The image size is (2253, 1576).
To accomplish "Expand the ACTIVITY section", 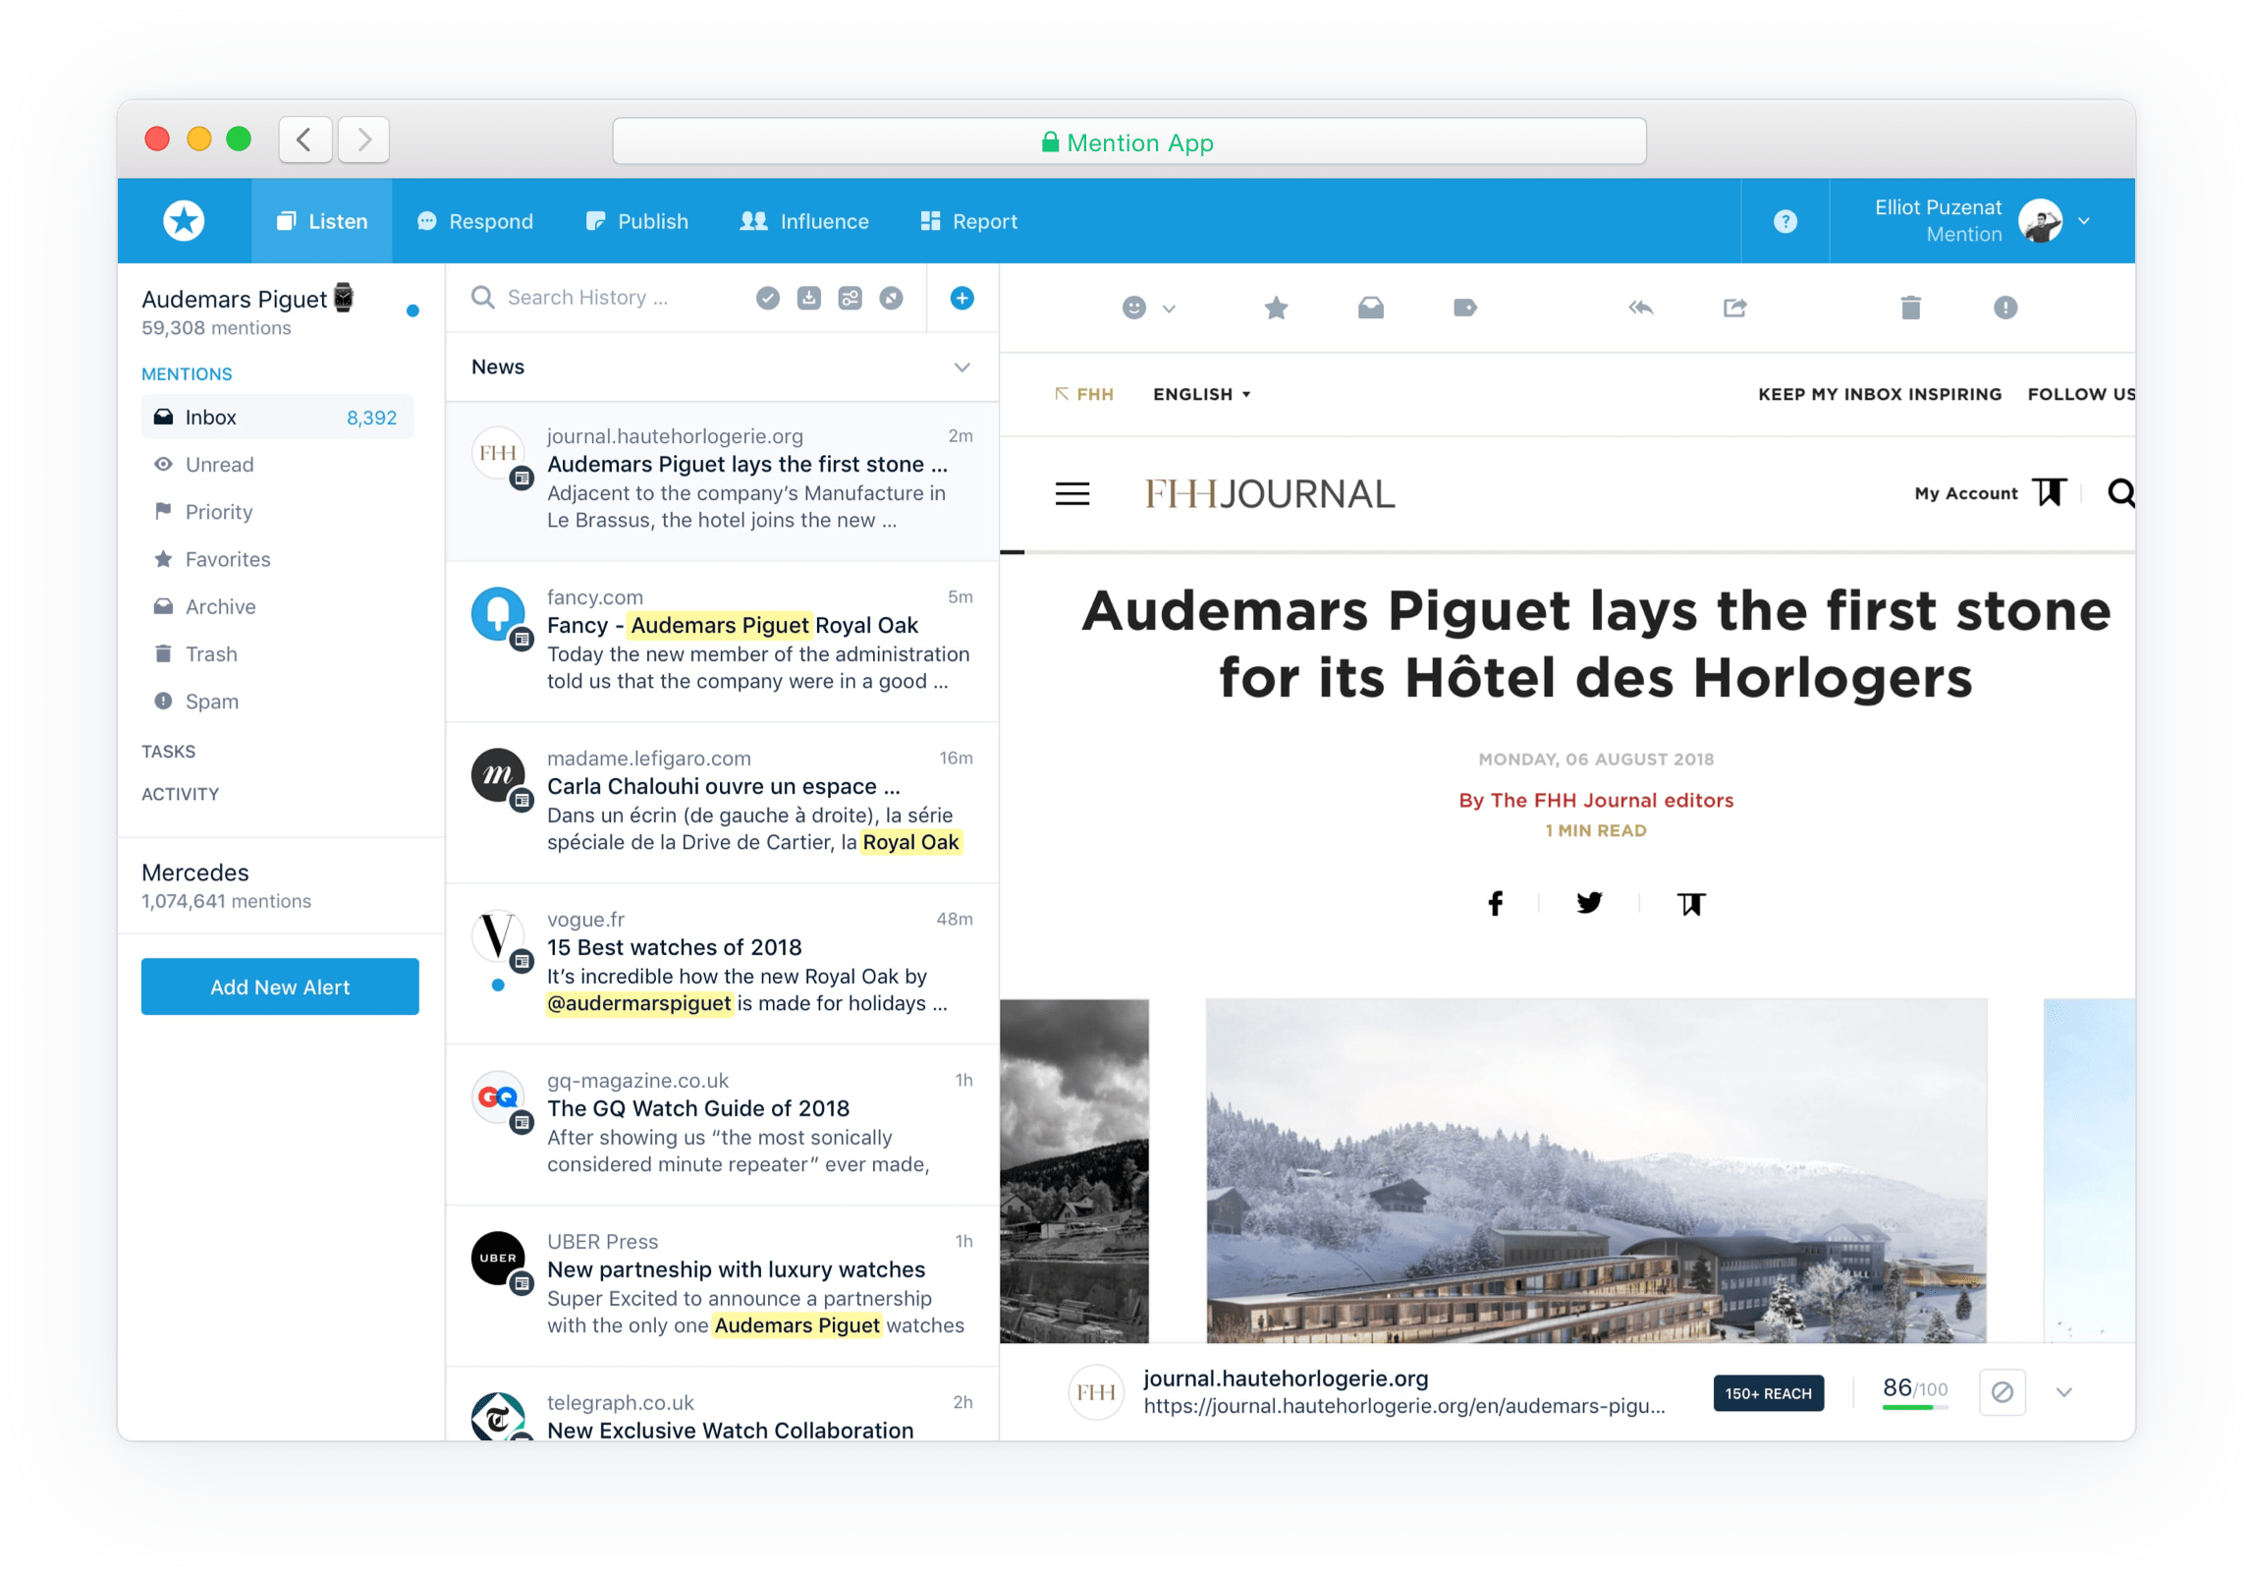I will coord(180,794).
